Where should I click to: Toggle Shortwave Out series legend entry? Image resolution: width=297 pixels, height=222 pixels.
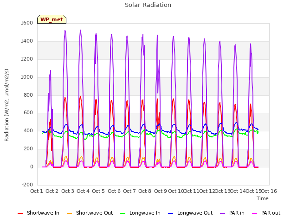(90, 213)
